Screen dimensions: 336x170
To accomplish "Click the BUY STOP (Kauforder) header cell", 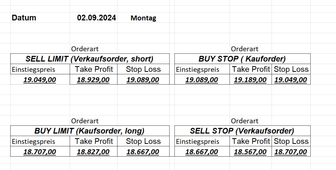I will [242, 59].
